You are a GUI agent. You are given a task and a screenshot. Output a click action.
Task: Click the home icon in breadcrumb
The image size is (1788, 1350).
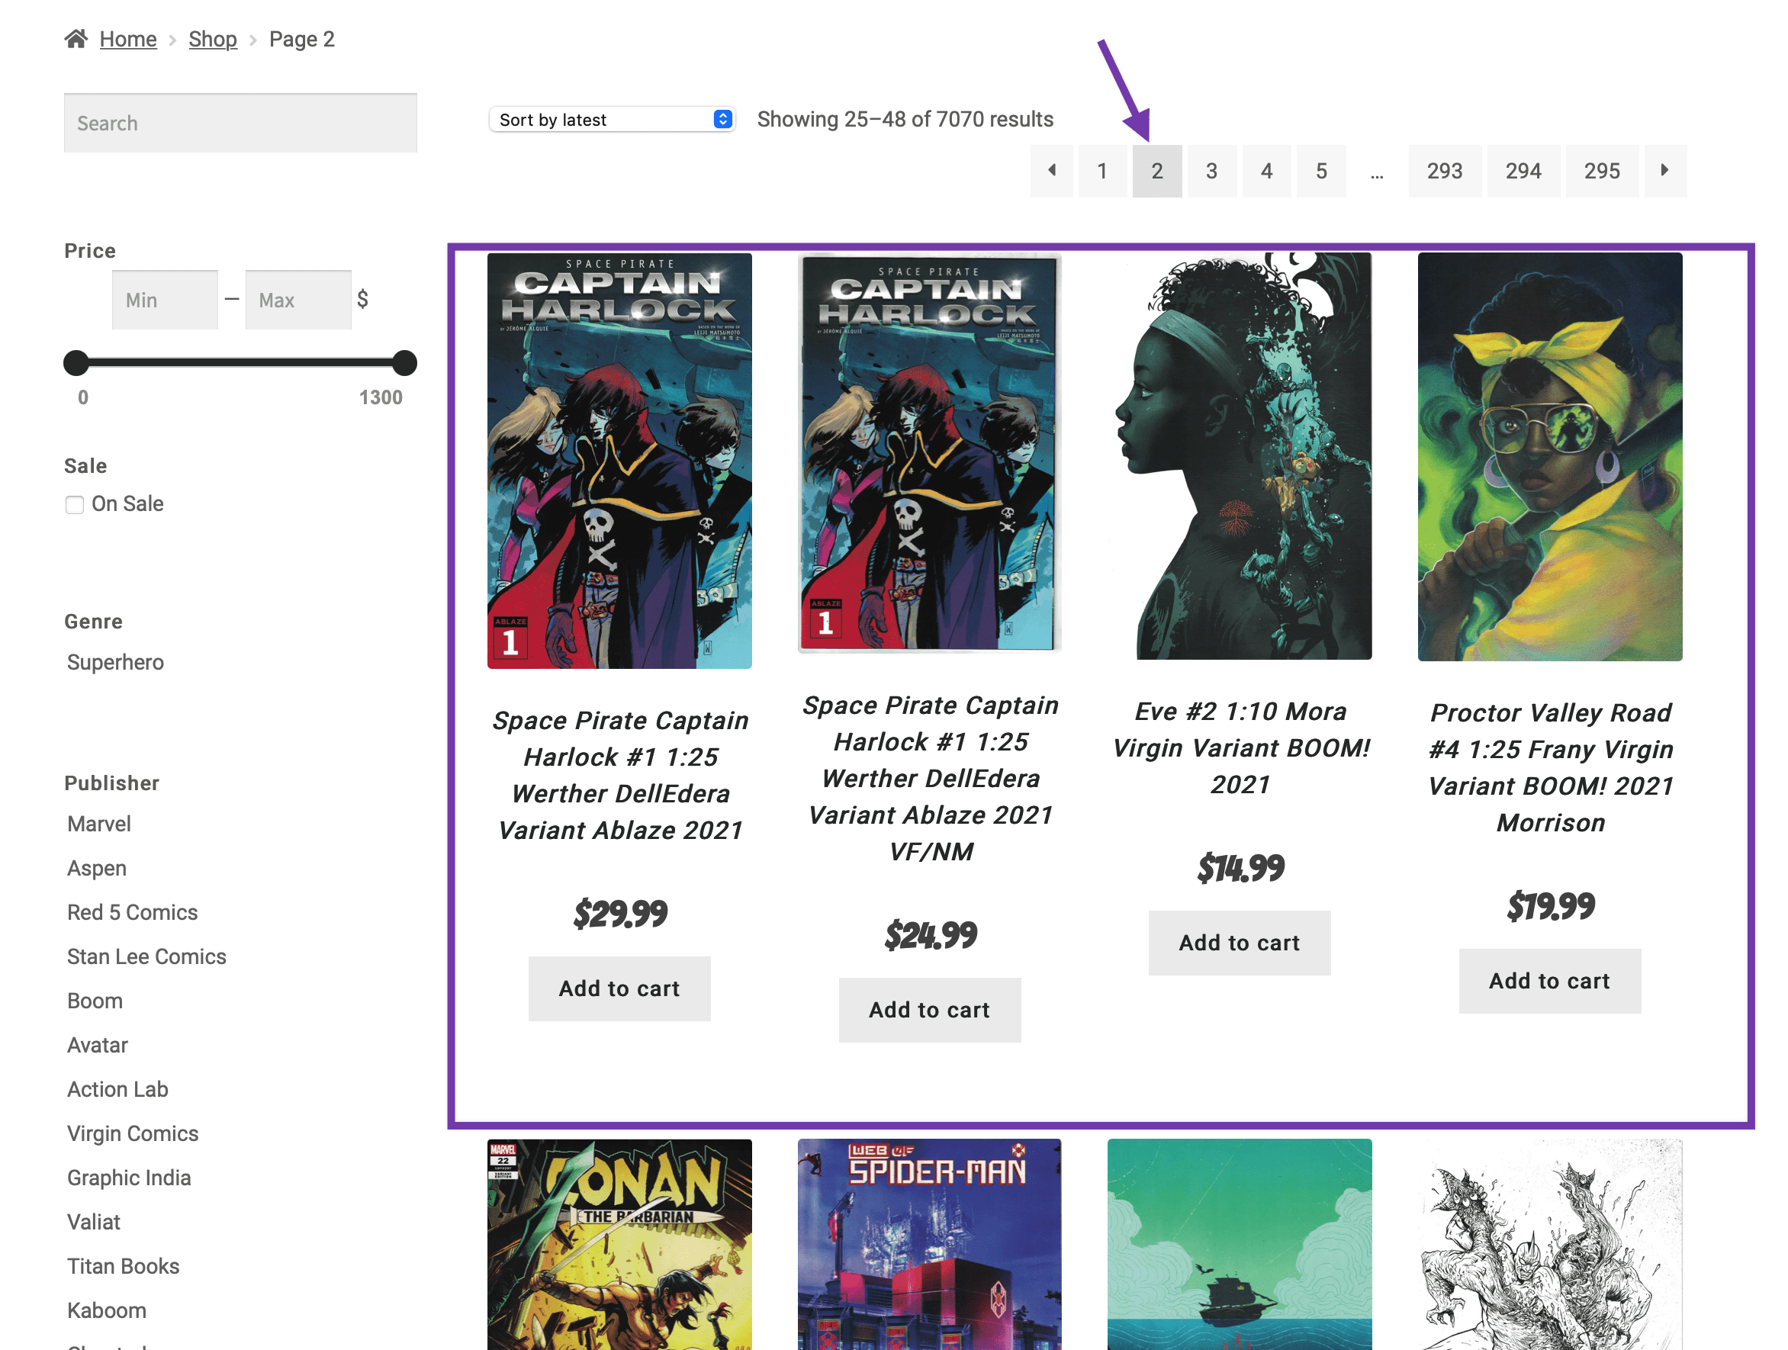[76, 39]
